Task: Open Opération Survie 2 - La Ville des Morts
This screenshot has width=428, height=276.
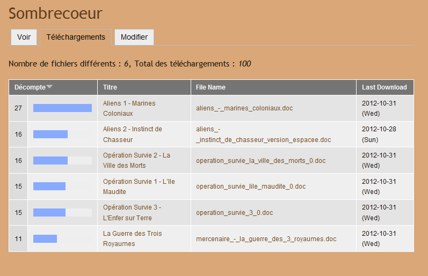Action: 136,160
